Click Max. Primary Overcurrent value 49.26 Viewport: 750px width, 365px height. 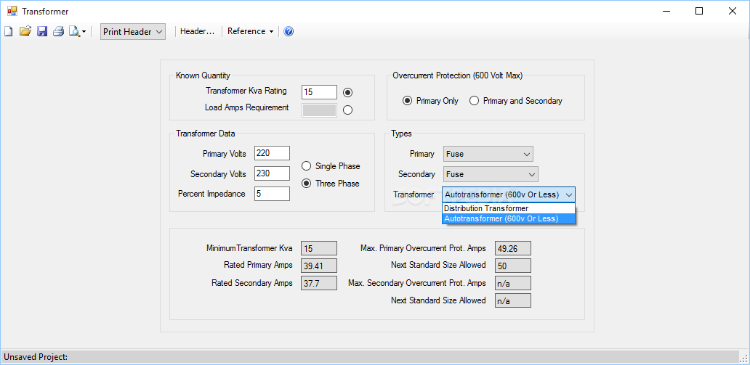point(513,248)
